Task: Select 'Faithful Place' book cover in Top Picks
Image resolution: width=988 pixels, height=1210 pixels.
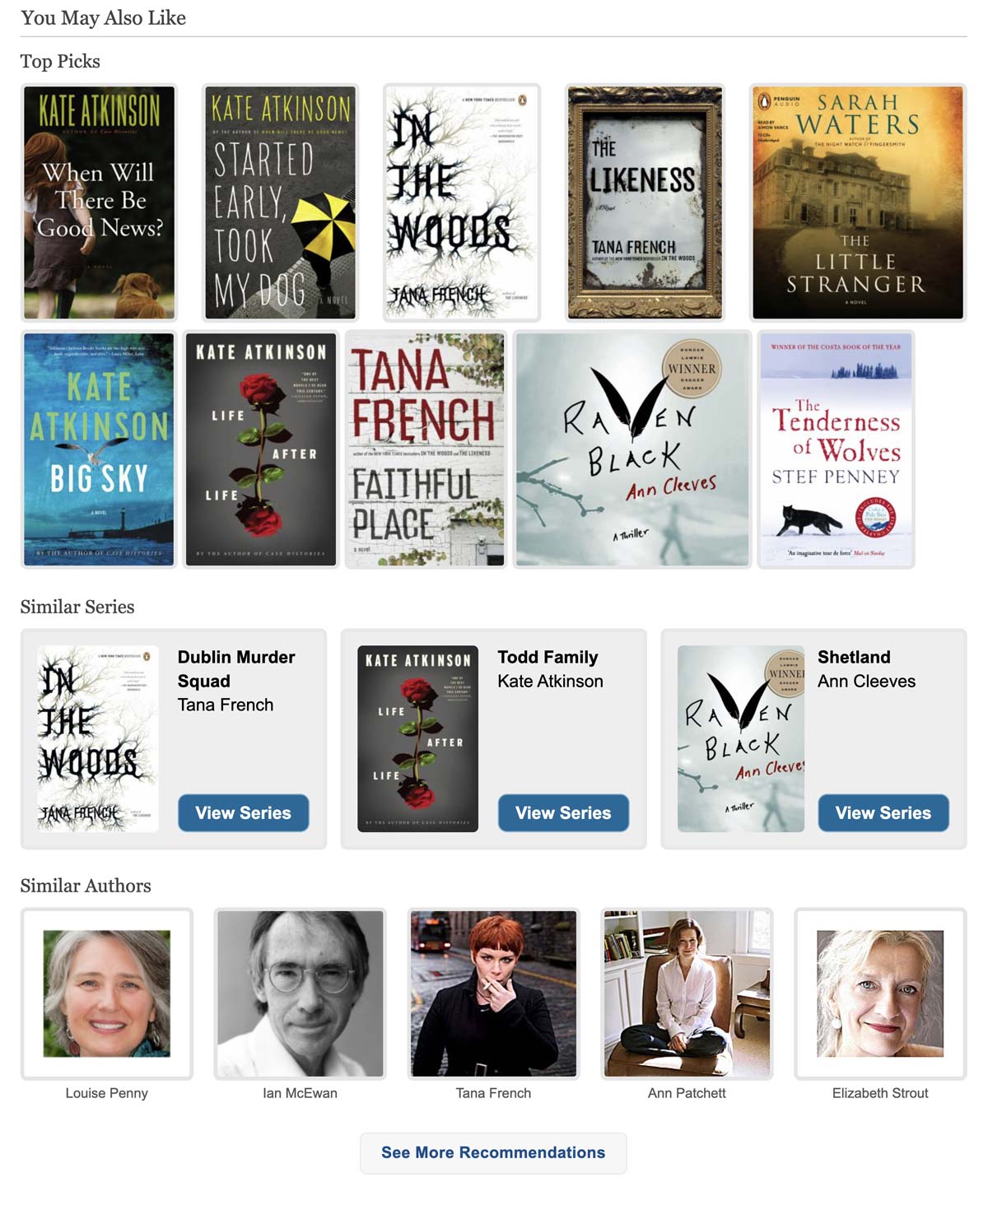Action: pyautogui.click(x=426, y=449)
